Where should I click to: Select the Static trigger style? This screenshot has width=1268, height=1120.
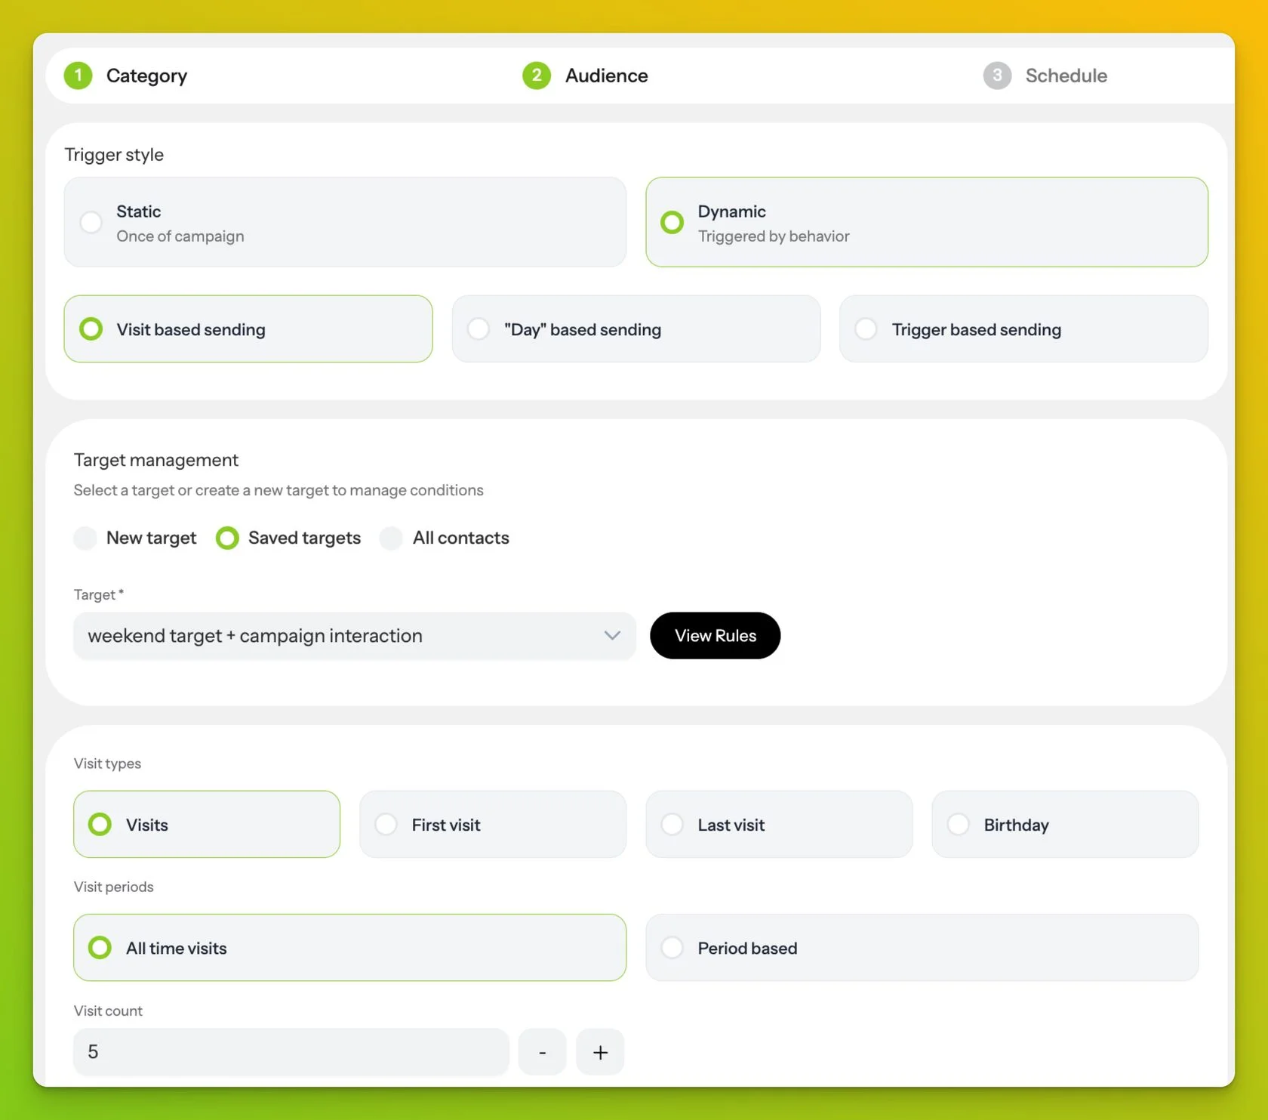click(345, 222)
